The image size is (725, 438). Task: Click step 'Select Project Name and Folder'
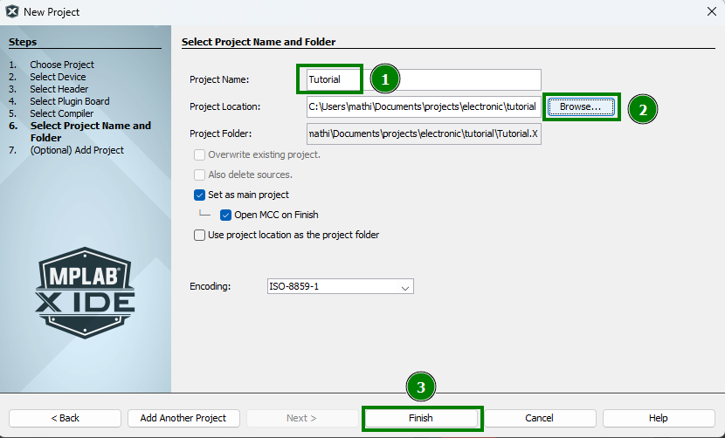tap(91, 132)
